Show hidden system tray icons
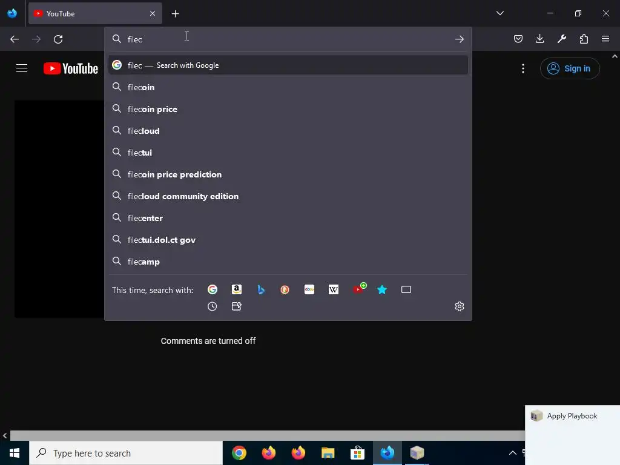The image size is (620, 465). tap(512, 453)
